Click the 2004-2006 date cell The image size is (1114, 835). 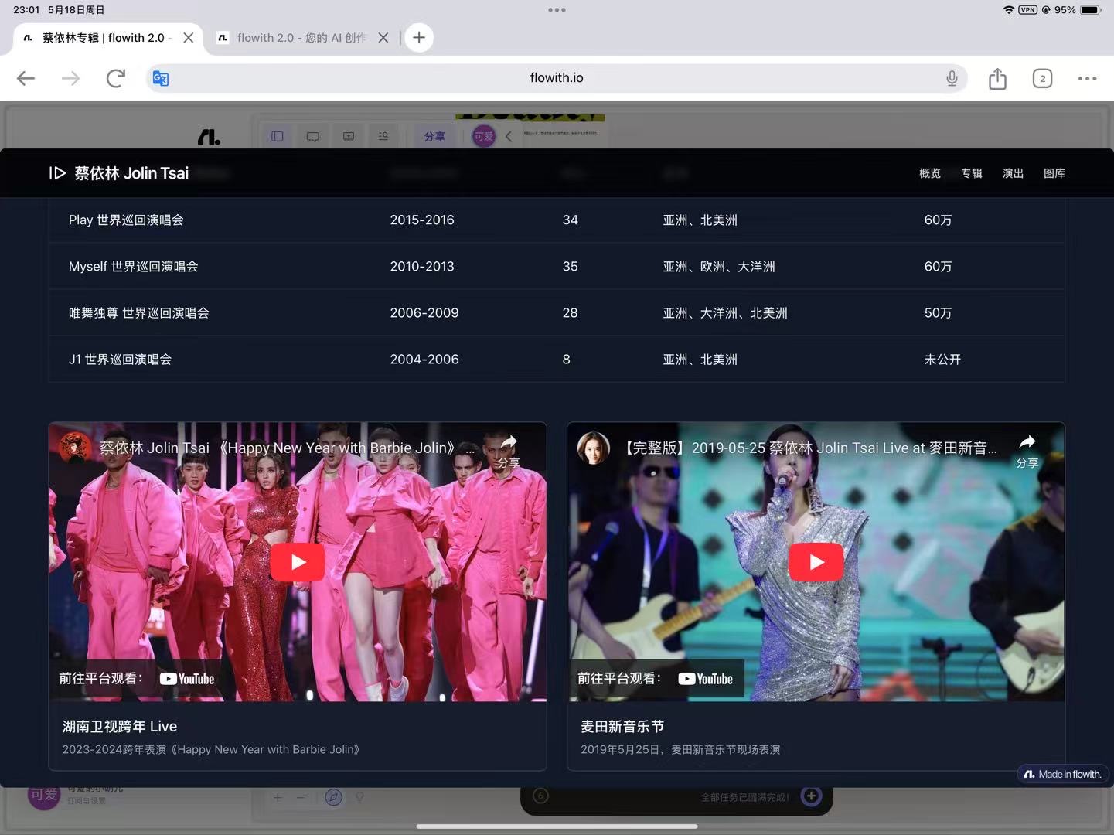[424, 360]
